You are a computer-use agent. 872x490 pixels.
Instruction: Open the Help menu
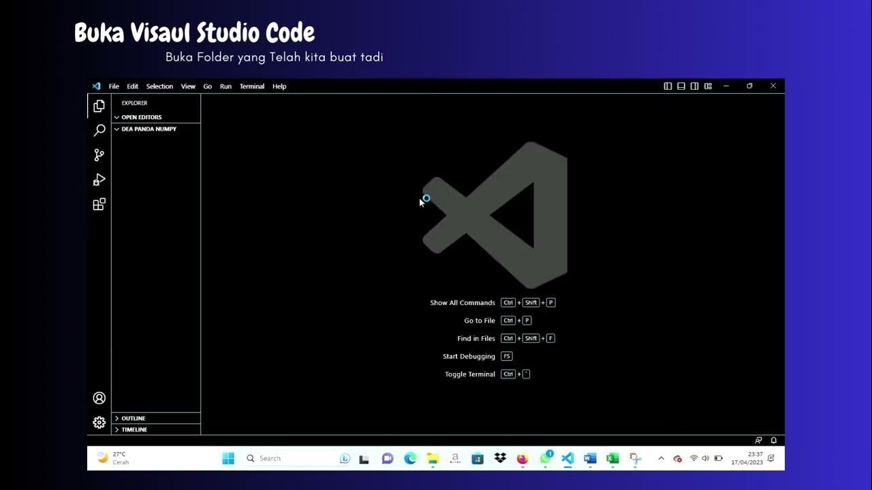click(279, 86)
